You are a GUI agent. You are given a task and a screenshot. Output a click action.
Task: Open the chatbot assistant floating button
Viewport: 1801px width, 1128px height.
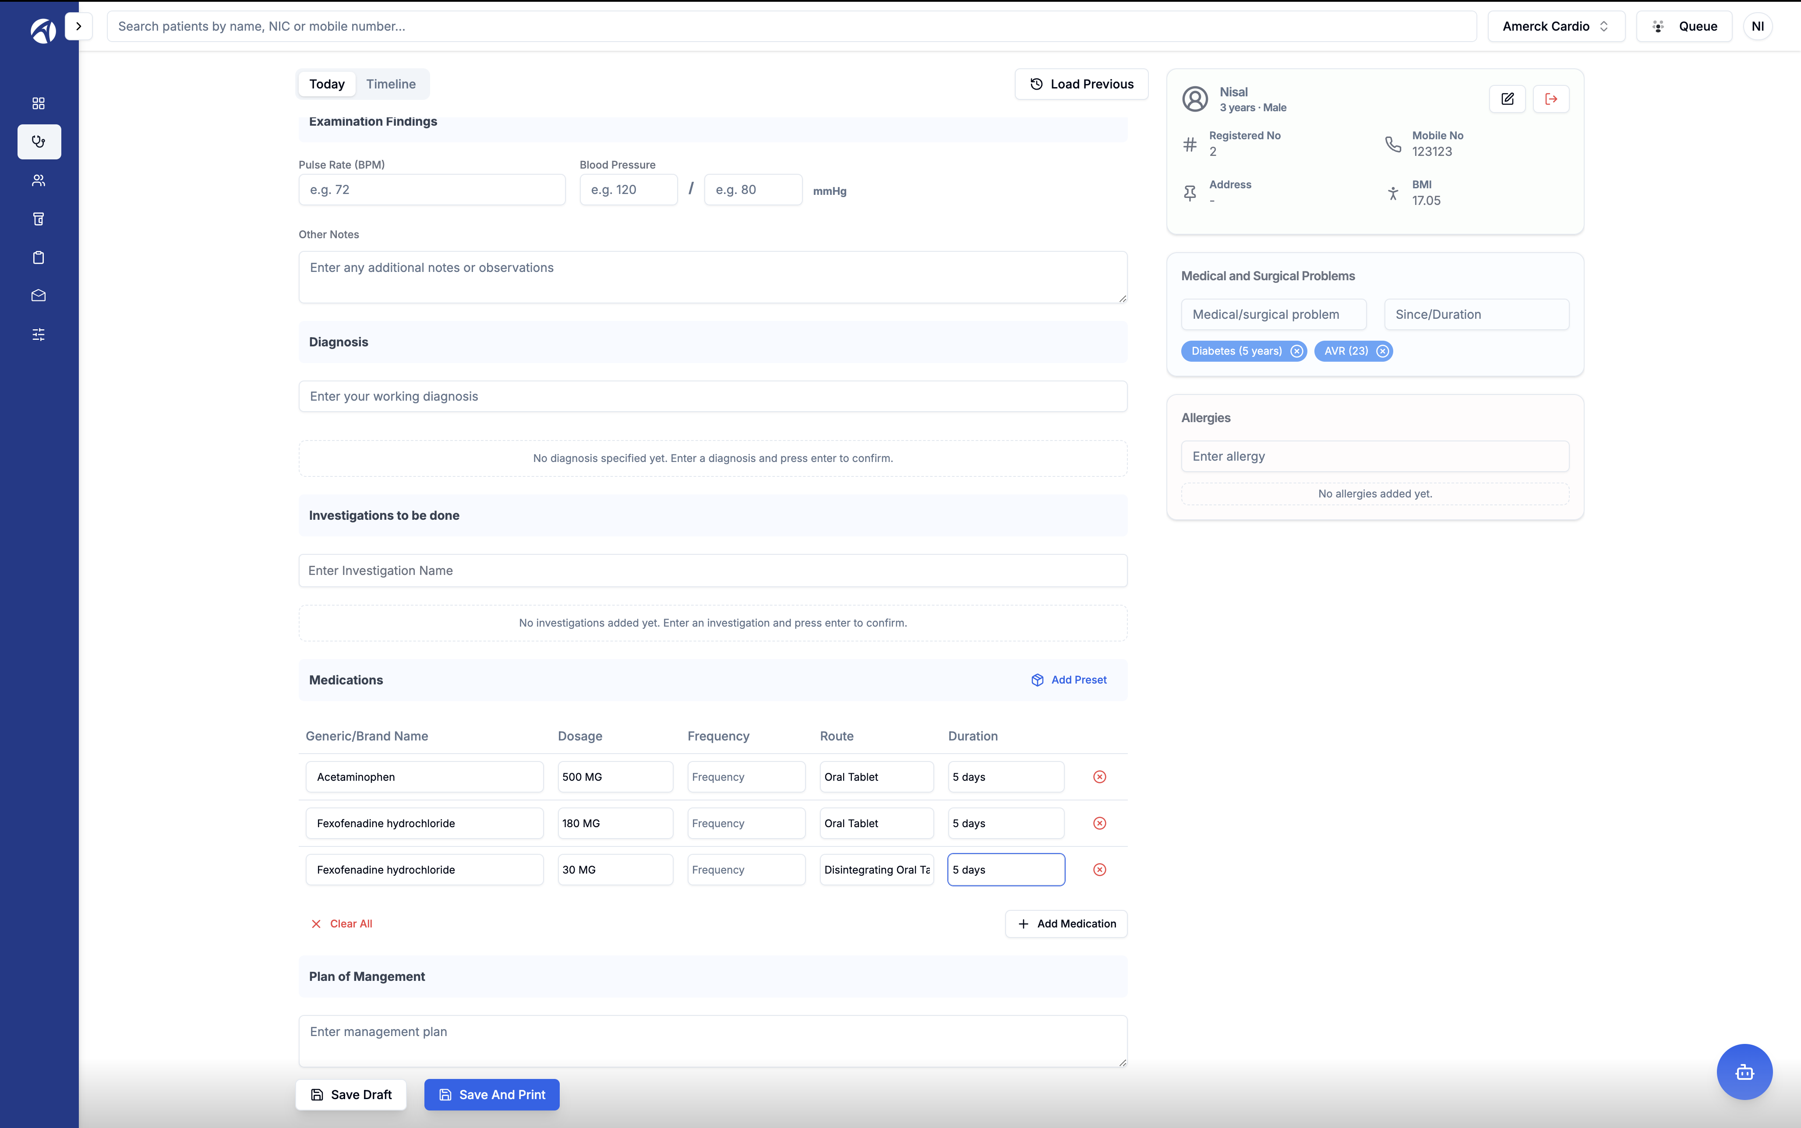(x=1744, y=1072)
